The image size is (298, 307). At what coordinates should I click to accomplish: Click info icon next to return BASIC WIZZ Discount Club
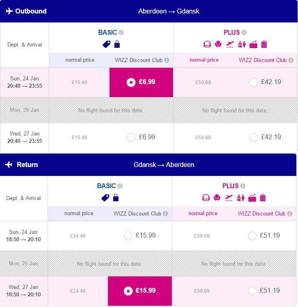pos(165,214)
